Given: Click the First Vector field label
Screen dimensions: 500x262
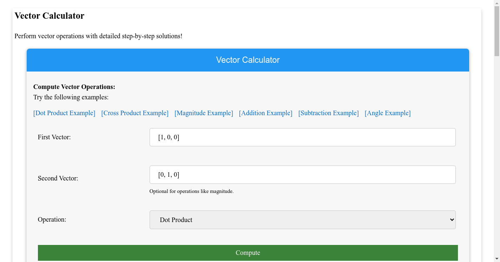Looking at the screenshot, I should pyautogui.click(x=55, y=137).
